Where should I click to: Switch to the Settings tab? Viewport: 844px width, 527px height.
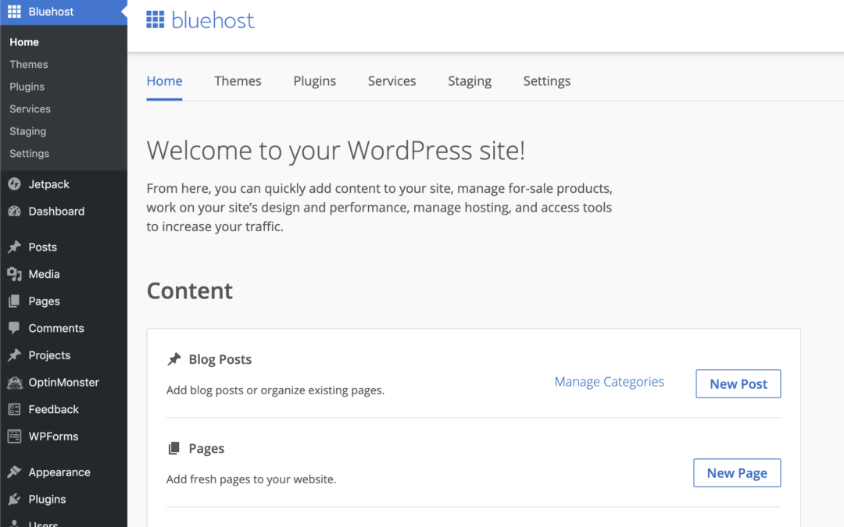point(547,80)
